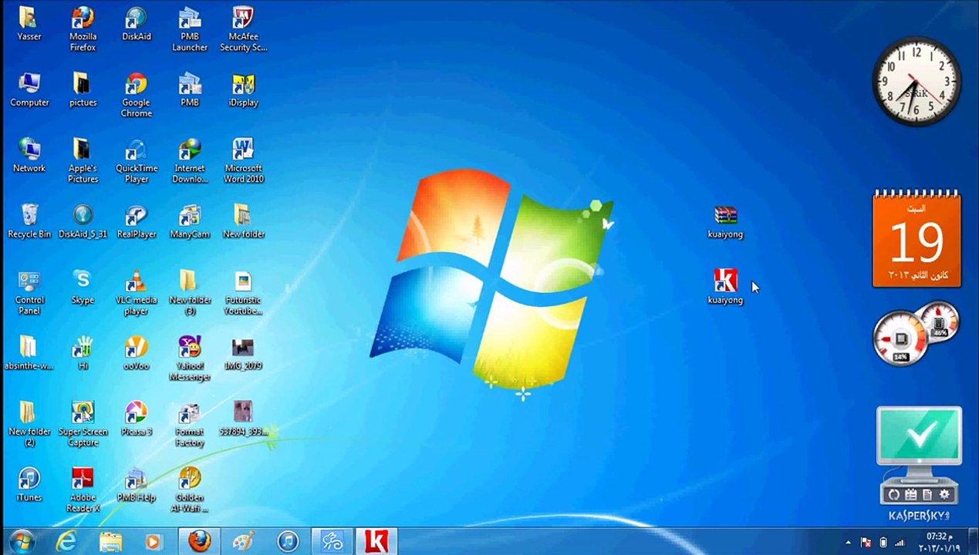979x555 pixels.
Task: Click the calendar gadget showing 19
Action: pos(917,239)
